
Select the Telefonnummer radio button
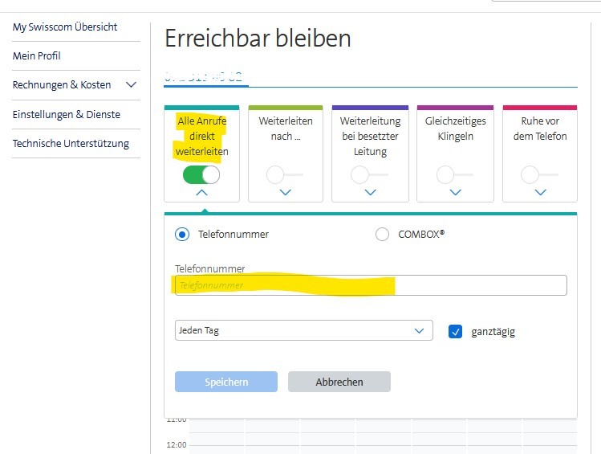click(182, 234)
